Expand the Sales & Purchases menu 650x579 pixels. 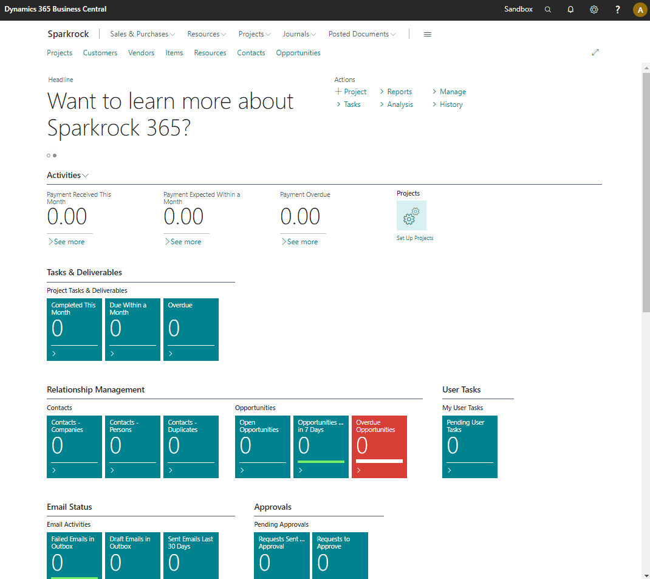(x=142, y=34)
